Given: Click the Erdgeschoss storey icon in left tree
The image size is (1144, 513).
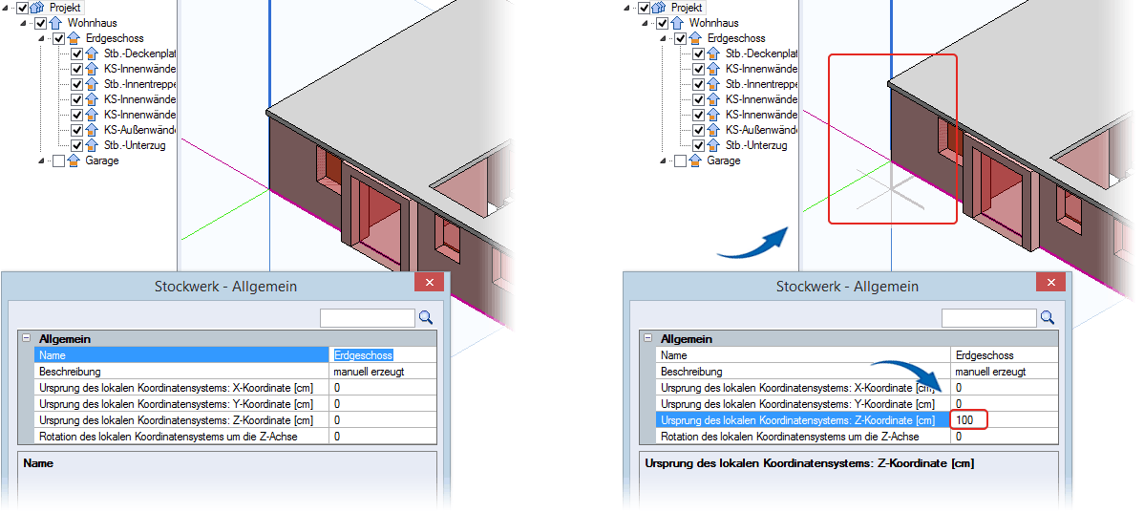Looking at the screenshot, I should (73, 38).
